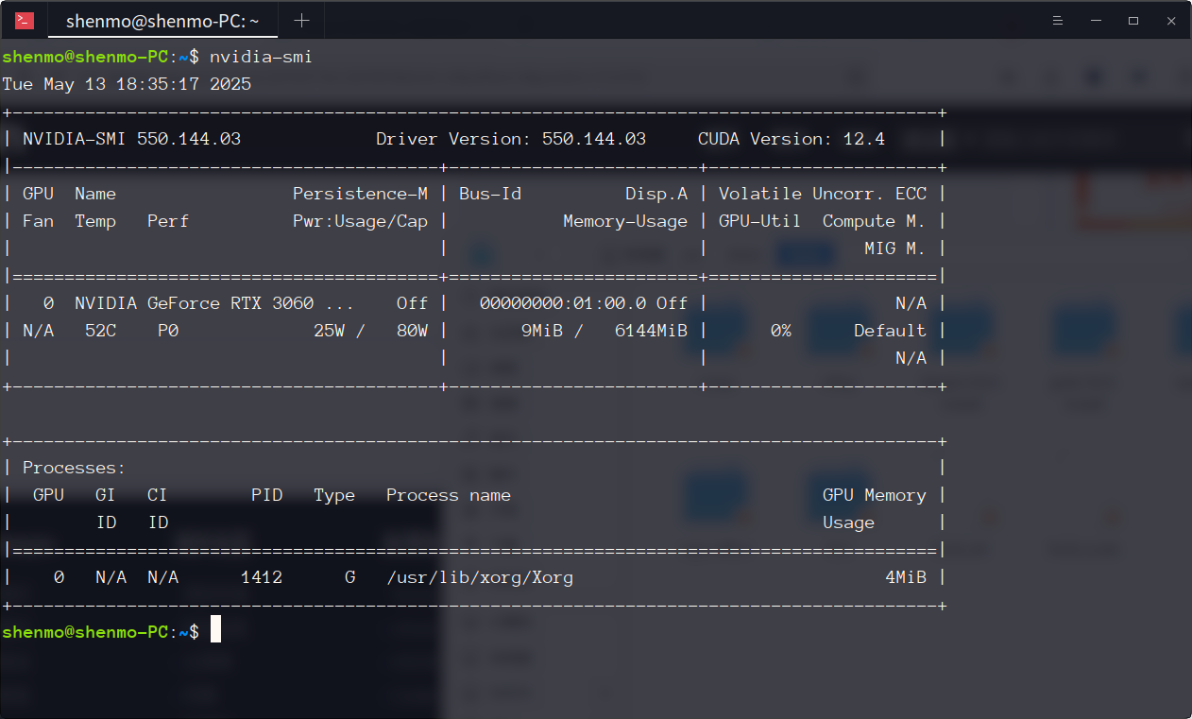1192x719 pixels.
Task: Click the 80W power cap value
Action: tap(412, 331)
